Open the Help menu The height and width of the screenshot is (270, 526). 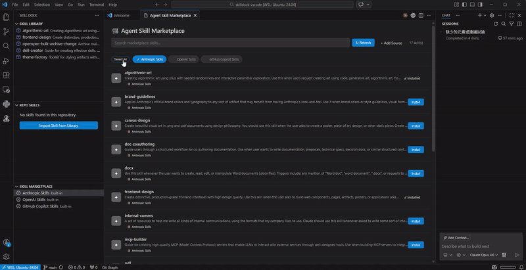112,5
